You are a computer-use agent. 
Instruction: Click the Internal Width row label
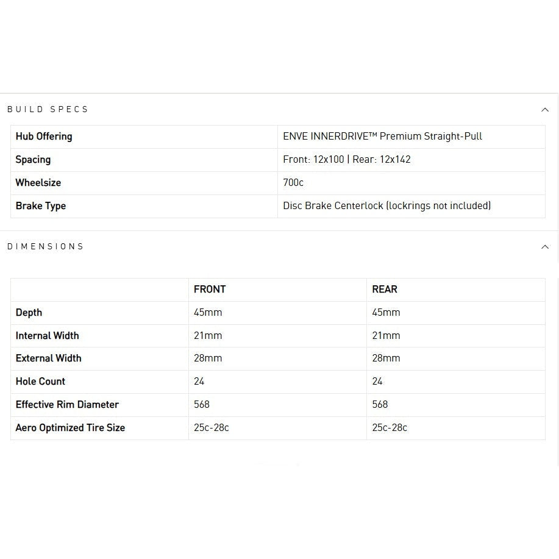(47, 336)
